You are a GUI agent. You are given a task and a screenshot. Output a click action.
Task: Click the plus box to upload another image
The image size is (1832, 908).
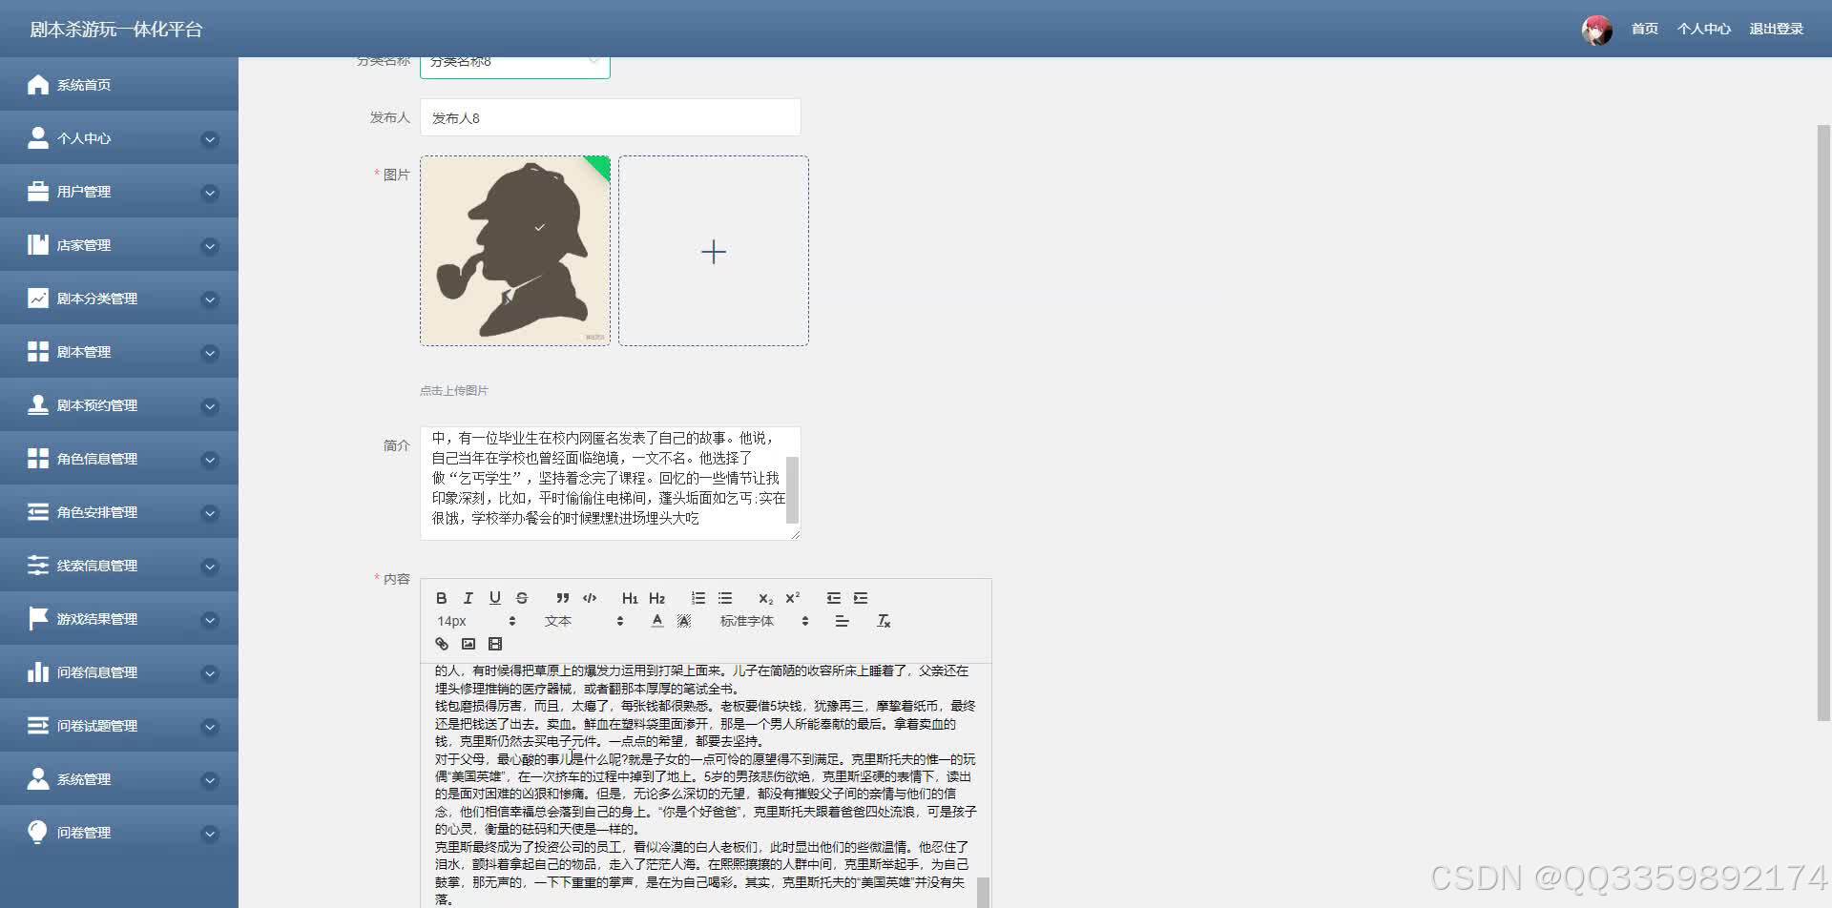pyautogui.click(x=714, y=251)
